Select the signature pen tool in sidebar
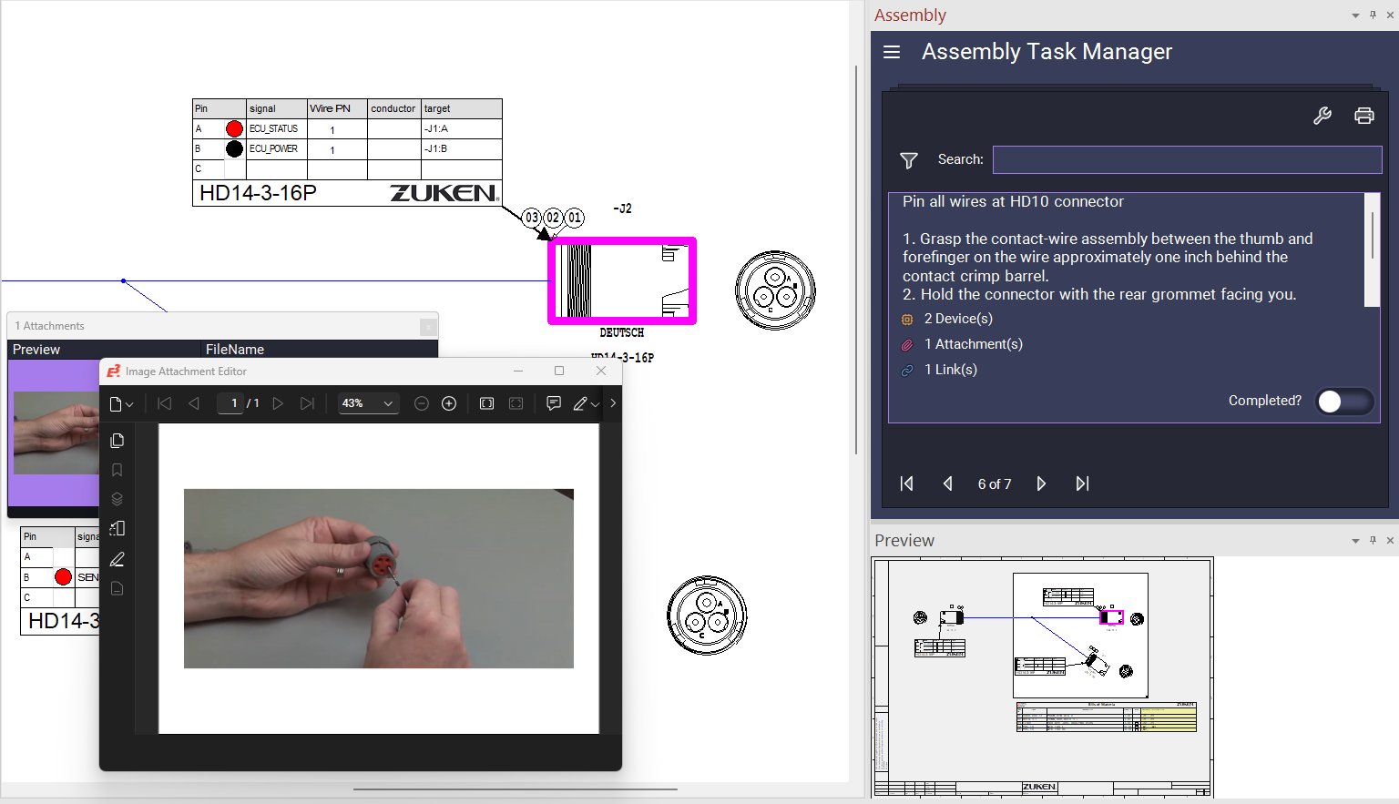Viewport: 1399px width, 804px height. point(117,559)
